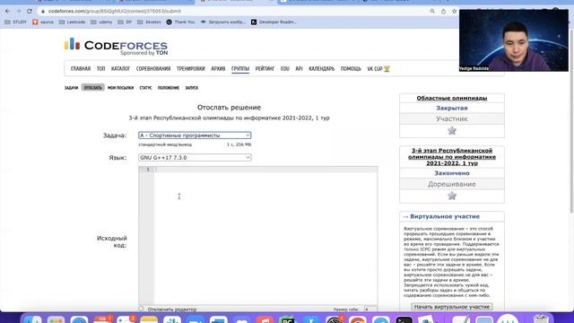Click the Codeforces logo
Viewport: 574px width, 323px height.
(116, 46)
